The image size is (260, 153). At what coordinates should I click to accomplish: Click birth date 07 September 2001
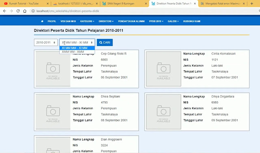tap(225, 77)
